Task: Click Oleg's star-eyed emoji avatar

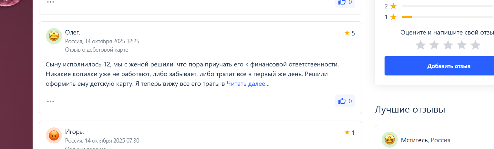Action: click(x=54, y=36)
